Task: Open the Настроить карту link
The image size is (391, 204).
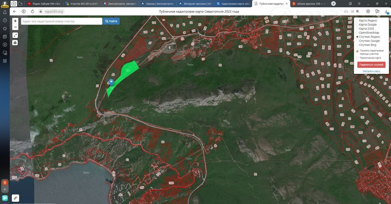Action: (x=371, y=71)
